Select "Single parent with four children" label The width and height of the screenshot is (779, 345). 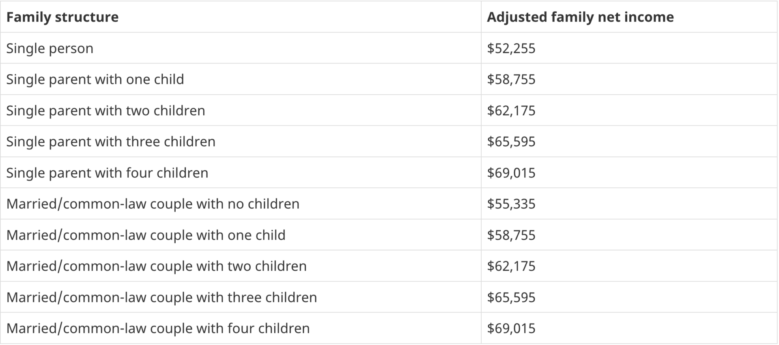point(107,173)
